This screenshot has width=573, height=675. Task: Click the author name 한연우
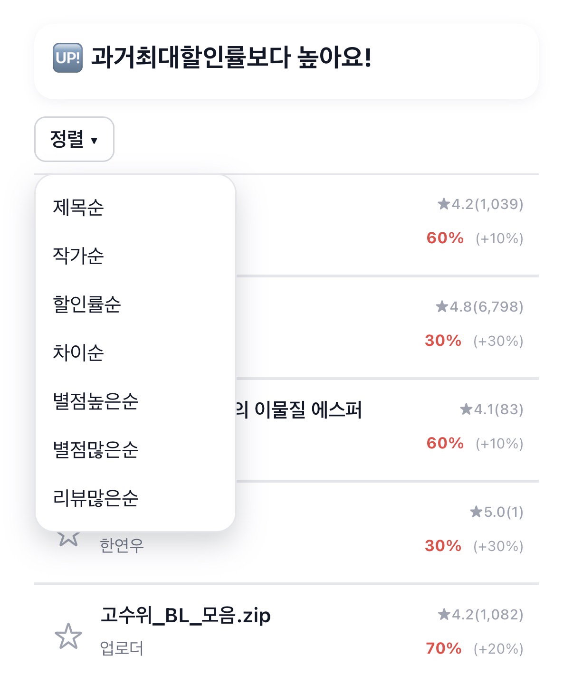click(x=122, y=545)
